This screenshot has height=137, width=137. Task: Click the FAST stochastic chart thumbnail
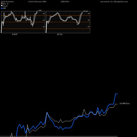pos(23,22)
